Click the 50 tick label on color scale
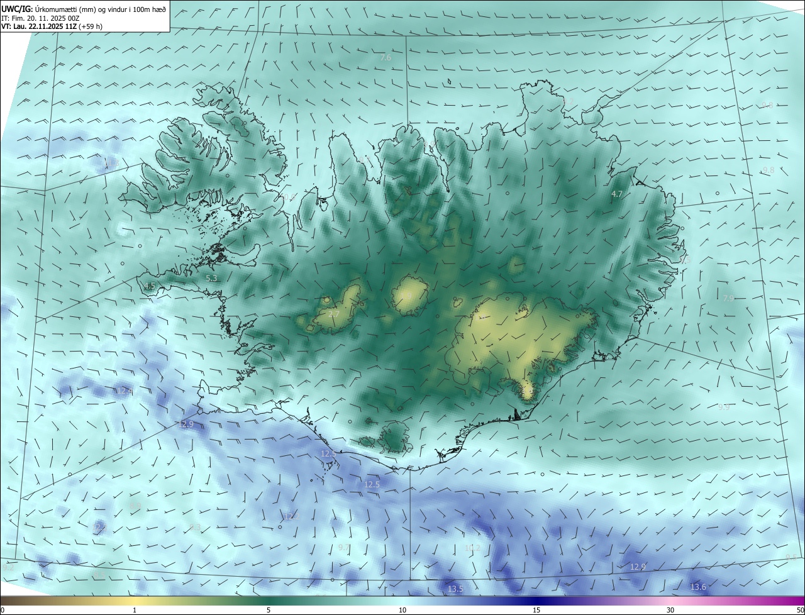 pos(800,610)
